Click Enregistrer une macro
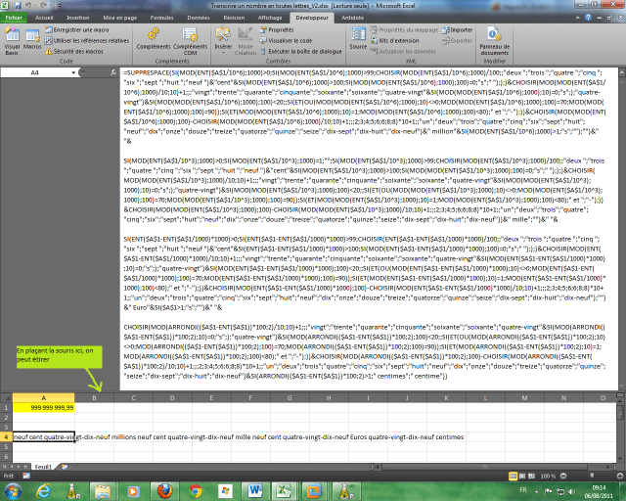 76,30
